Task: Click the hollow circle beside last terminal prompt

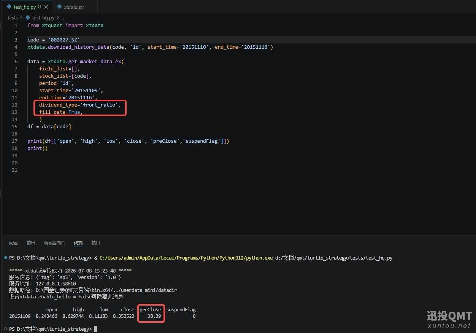Action: point(5,329)
